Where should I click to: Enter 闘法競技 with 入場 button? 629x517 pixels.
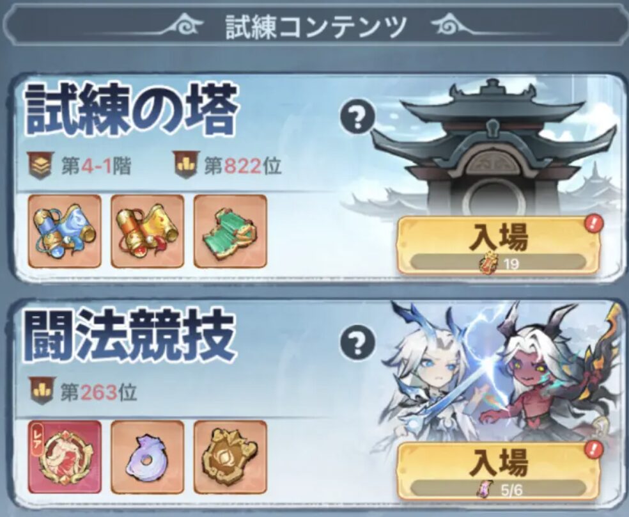pos(499,471)
